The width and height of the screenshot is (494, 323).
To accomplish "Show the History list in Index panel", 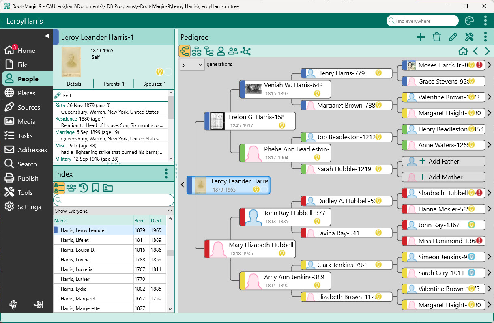I will point(84,188).
